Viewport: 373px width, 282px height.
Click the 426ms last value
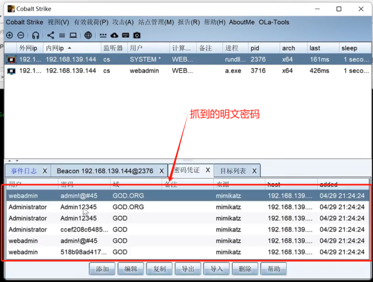tap(319, 71)
